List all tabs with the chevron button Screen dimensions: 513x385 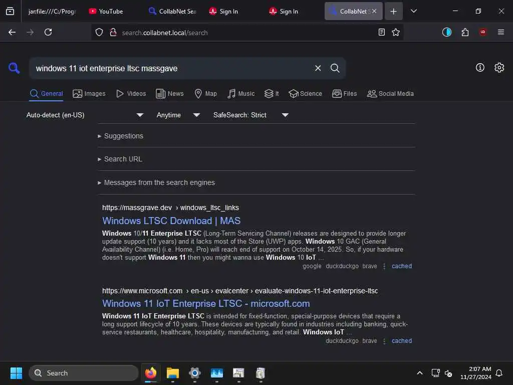point(413,11)
